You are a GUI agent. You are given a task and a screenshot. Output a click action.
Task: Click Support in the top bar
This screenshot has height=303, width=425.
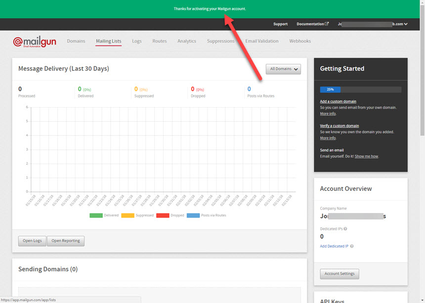pyautogui.click(x=280, y=24)
